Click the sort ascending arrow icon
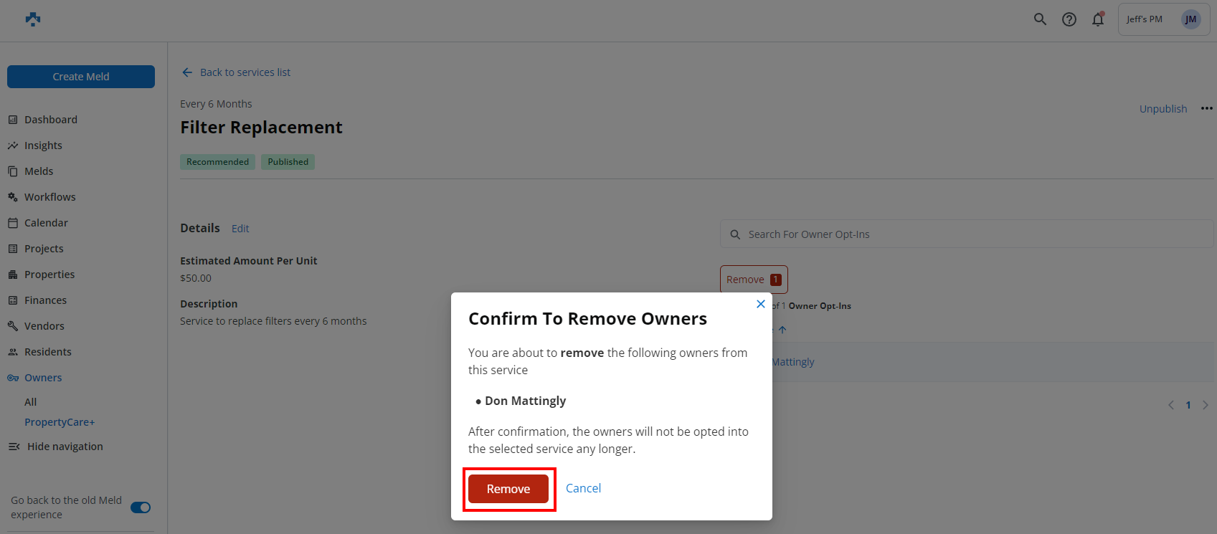This screenshot has width=1217, height=534. point(782,330)
